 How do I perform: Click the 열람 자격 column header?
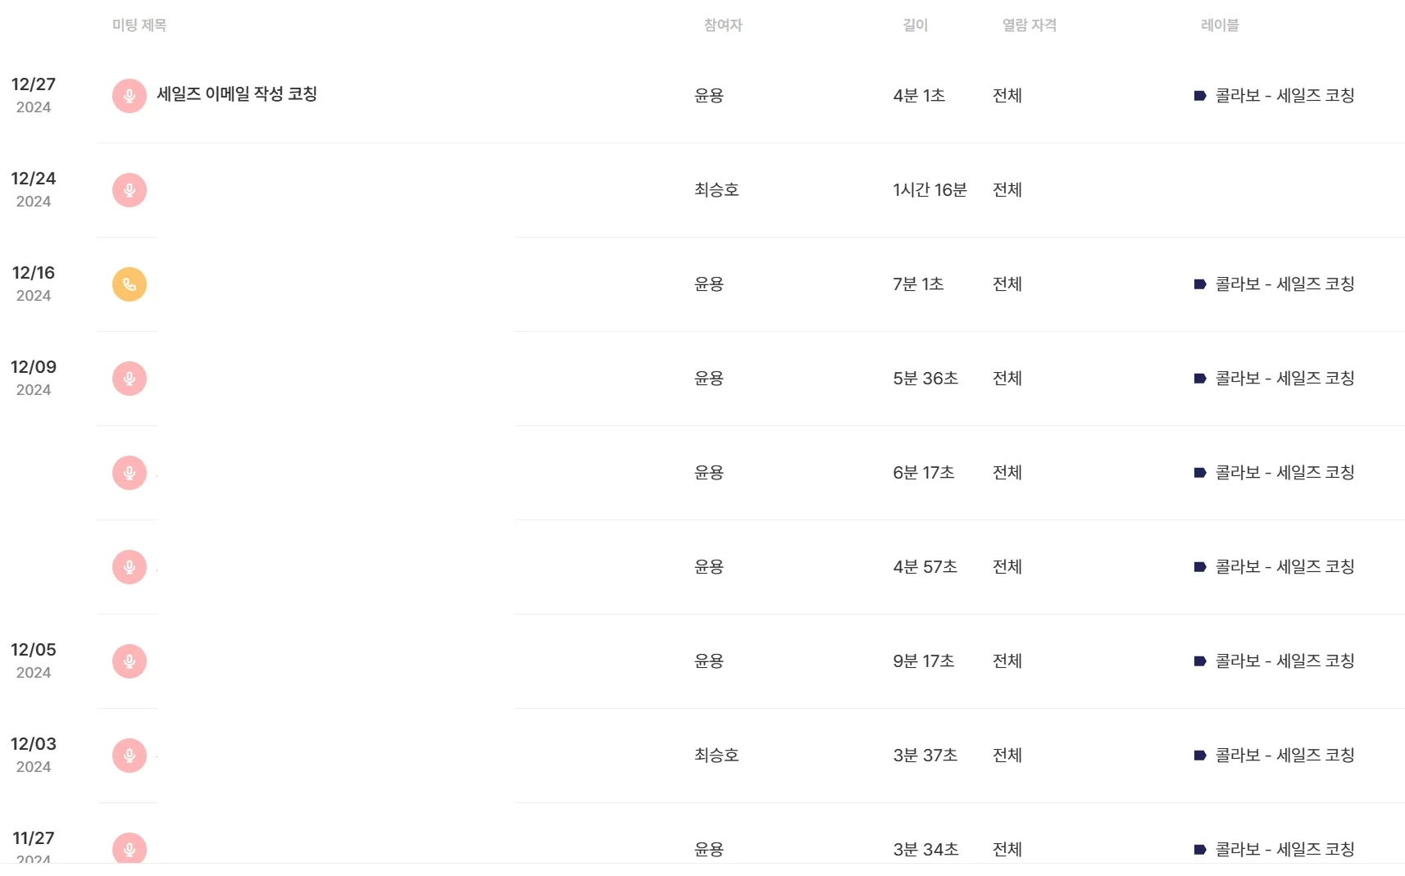point(1029,25)
